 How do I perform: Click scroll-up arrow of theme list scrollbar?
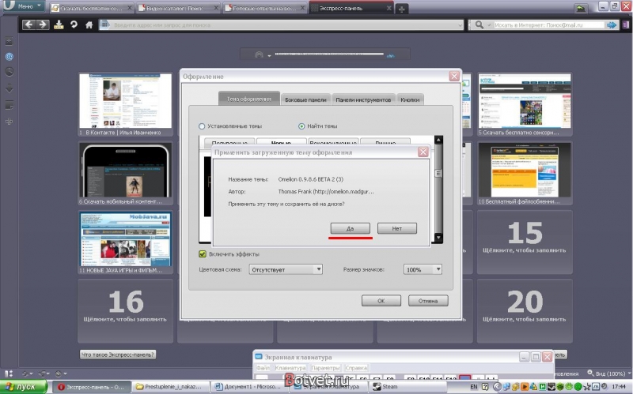pyautogui.click(x=438, y=140)
